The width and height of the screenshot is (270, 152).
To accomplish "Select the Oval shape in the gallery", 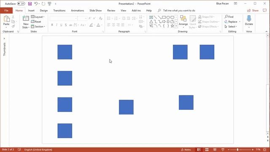I will click(168, 17).
